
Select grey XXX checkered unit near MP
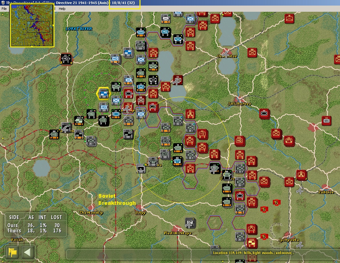tap(128, 52)
